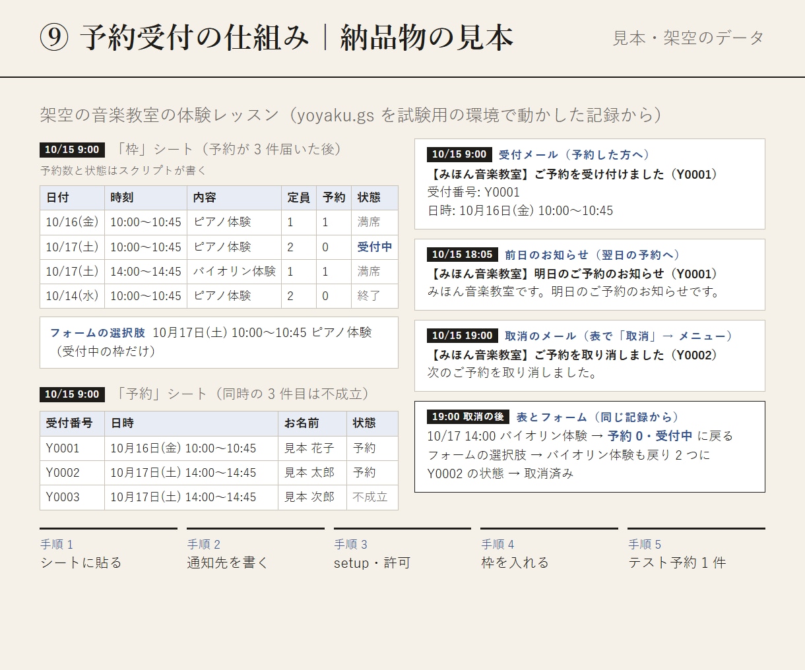Select the 定員 column header

299,198
